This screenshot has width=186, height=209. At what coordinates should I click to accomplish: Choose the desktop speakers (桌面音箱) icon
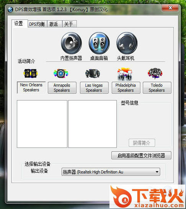tap(99, 43)
